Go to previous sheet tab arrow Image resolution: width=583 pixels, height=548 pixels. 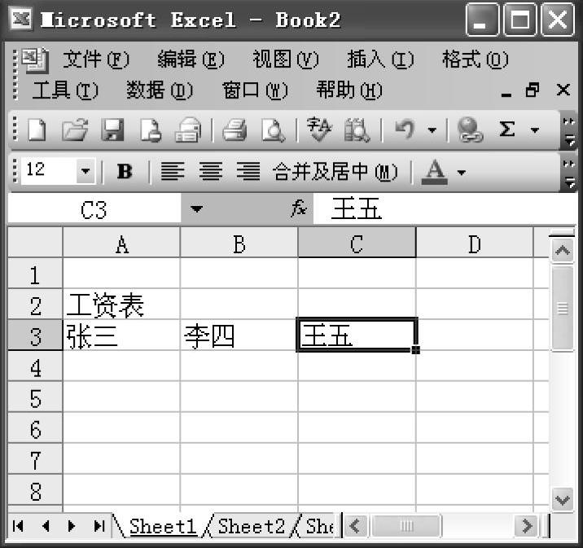(46, 526)
